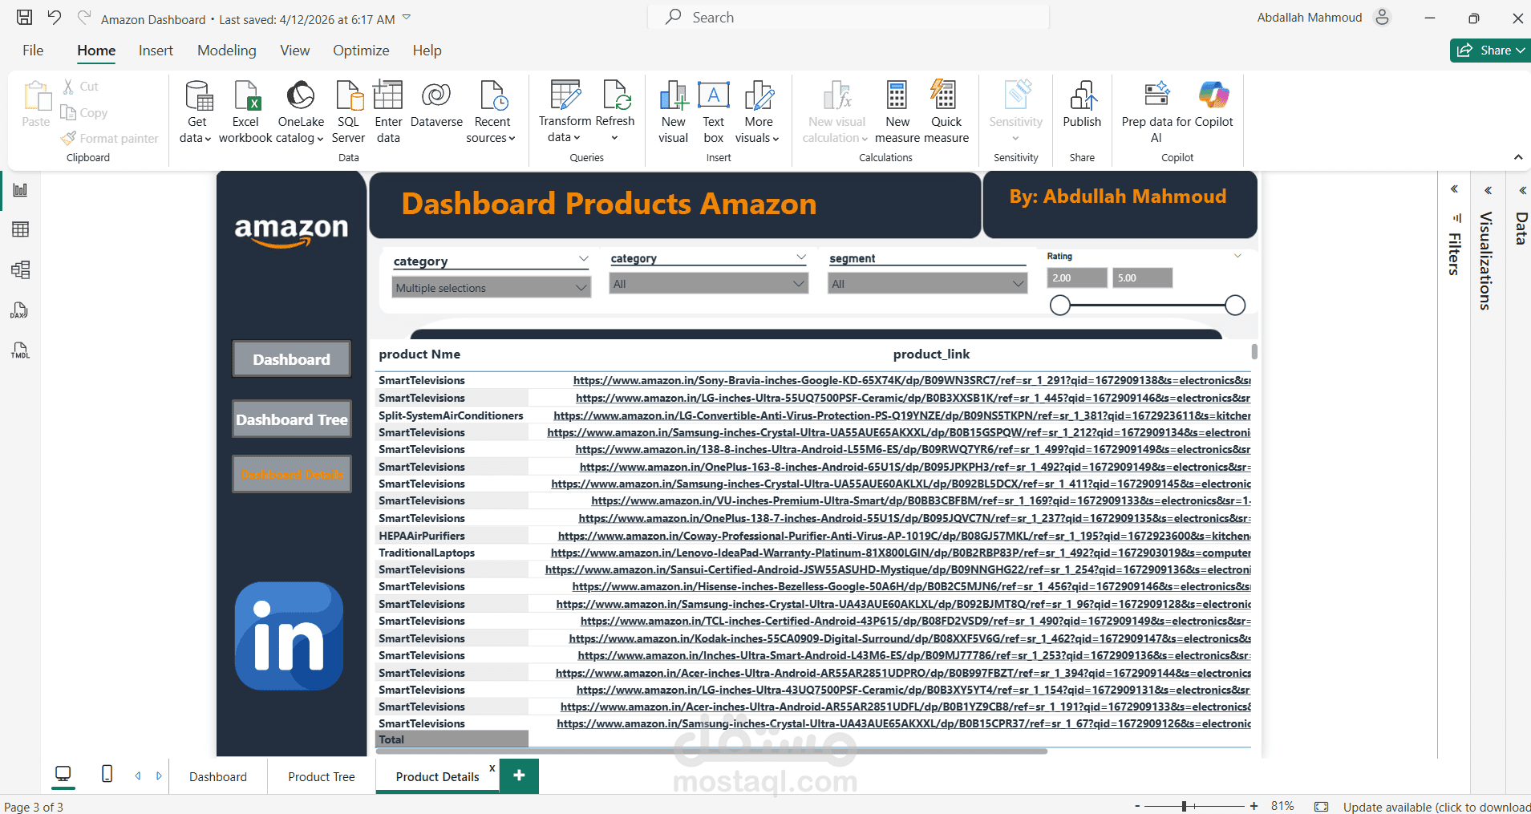Open the Coway Professional Purifier product link

(x=905, y=536)
